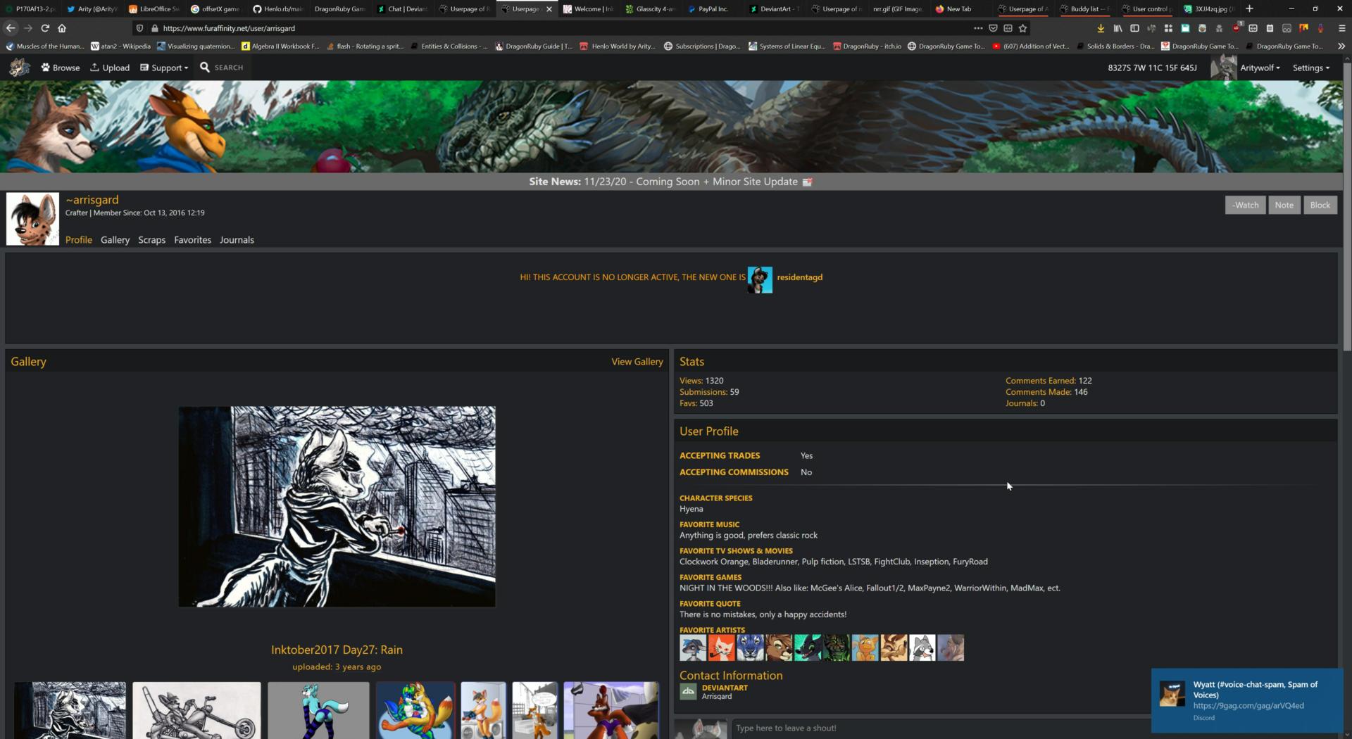1352x739 pixels.
Task: Open the atan2 - Wikipedia bookmark
Action: [x=120, y=46]
